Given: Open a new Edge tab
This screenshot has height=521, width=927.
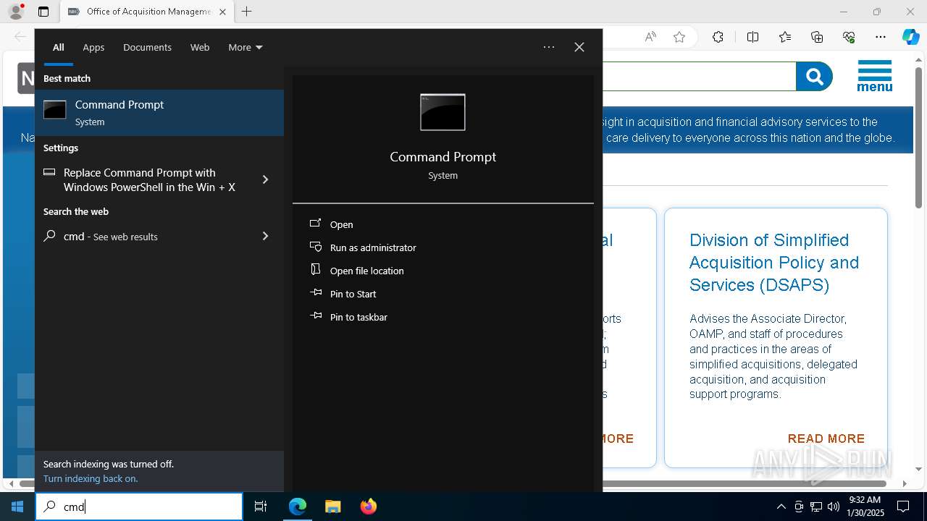Looking at the screenshot, I should pos(247,12).
